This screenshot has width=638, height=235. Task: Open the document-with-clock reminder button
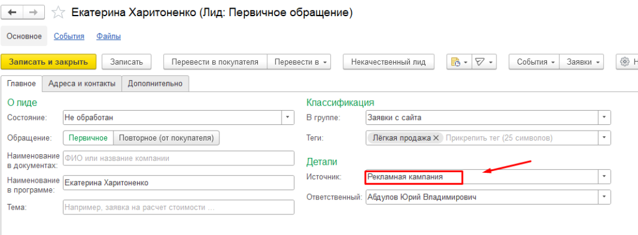click(459, 62)
